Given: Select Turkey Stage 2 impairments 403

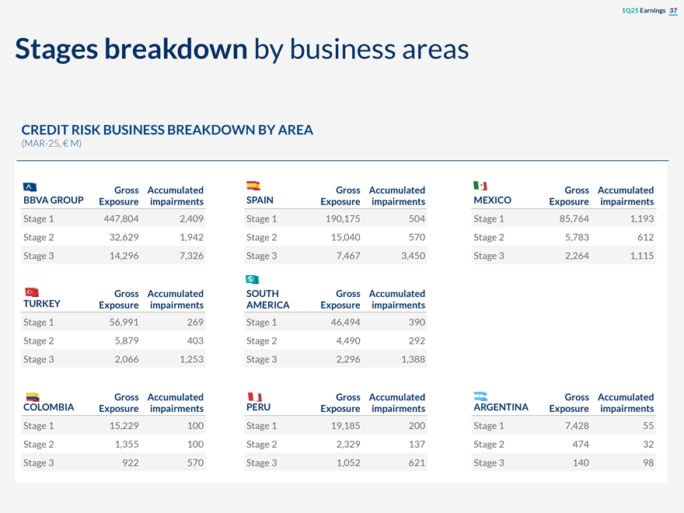Looking at the screenshot, I should coord(195,340).
